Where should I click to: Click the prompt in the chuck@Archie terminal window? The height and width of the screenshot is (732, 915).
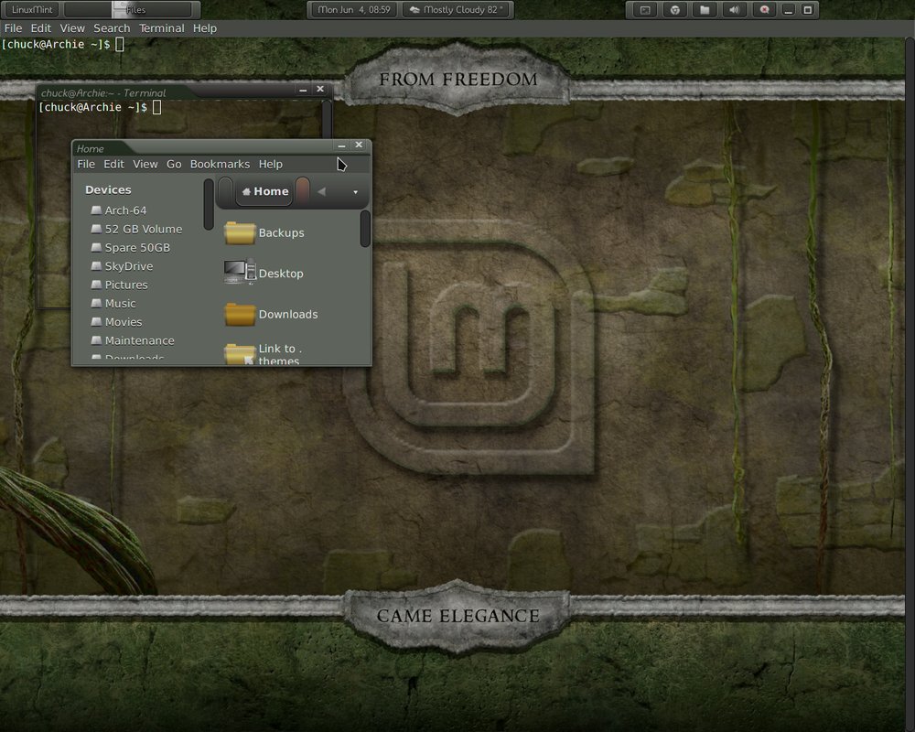99,107
